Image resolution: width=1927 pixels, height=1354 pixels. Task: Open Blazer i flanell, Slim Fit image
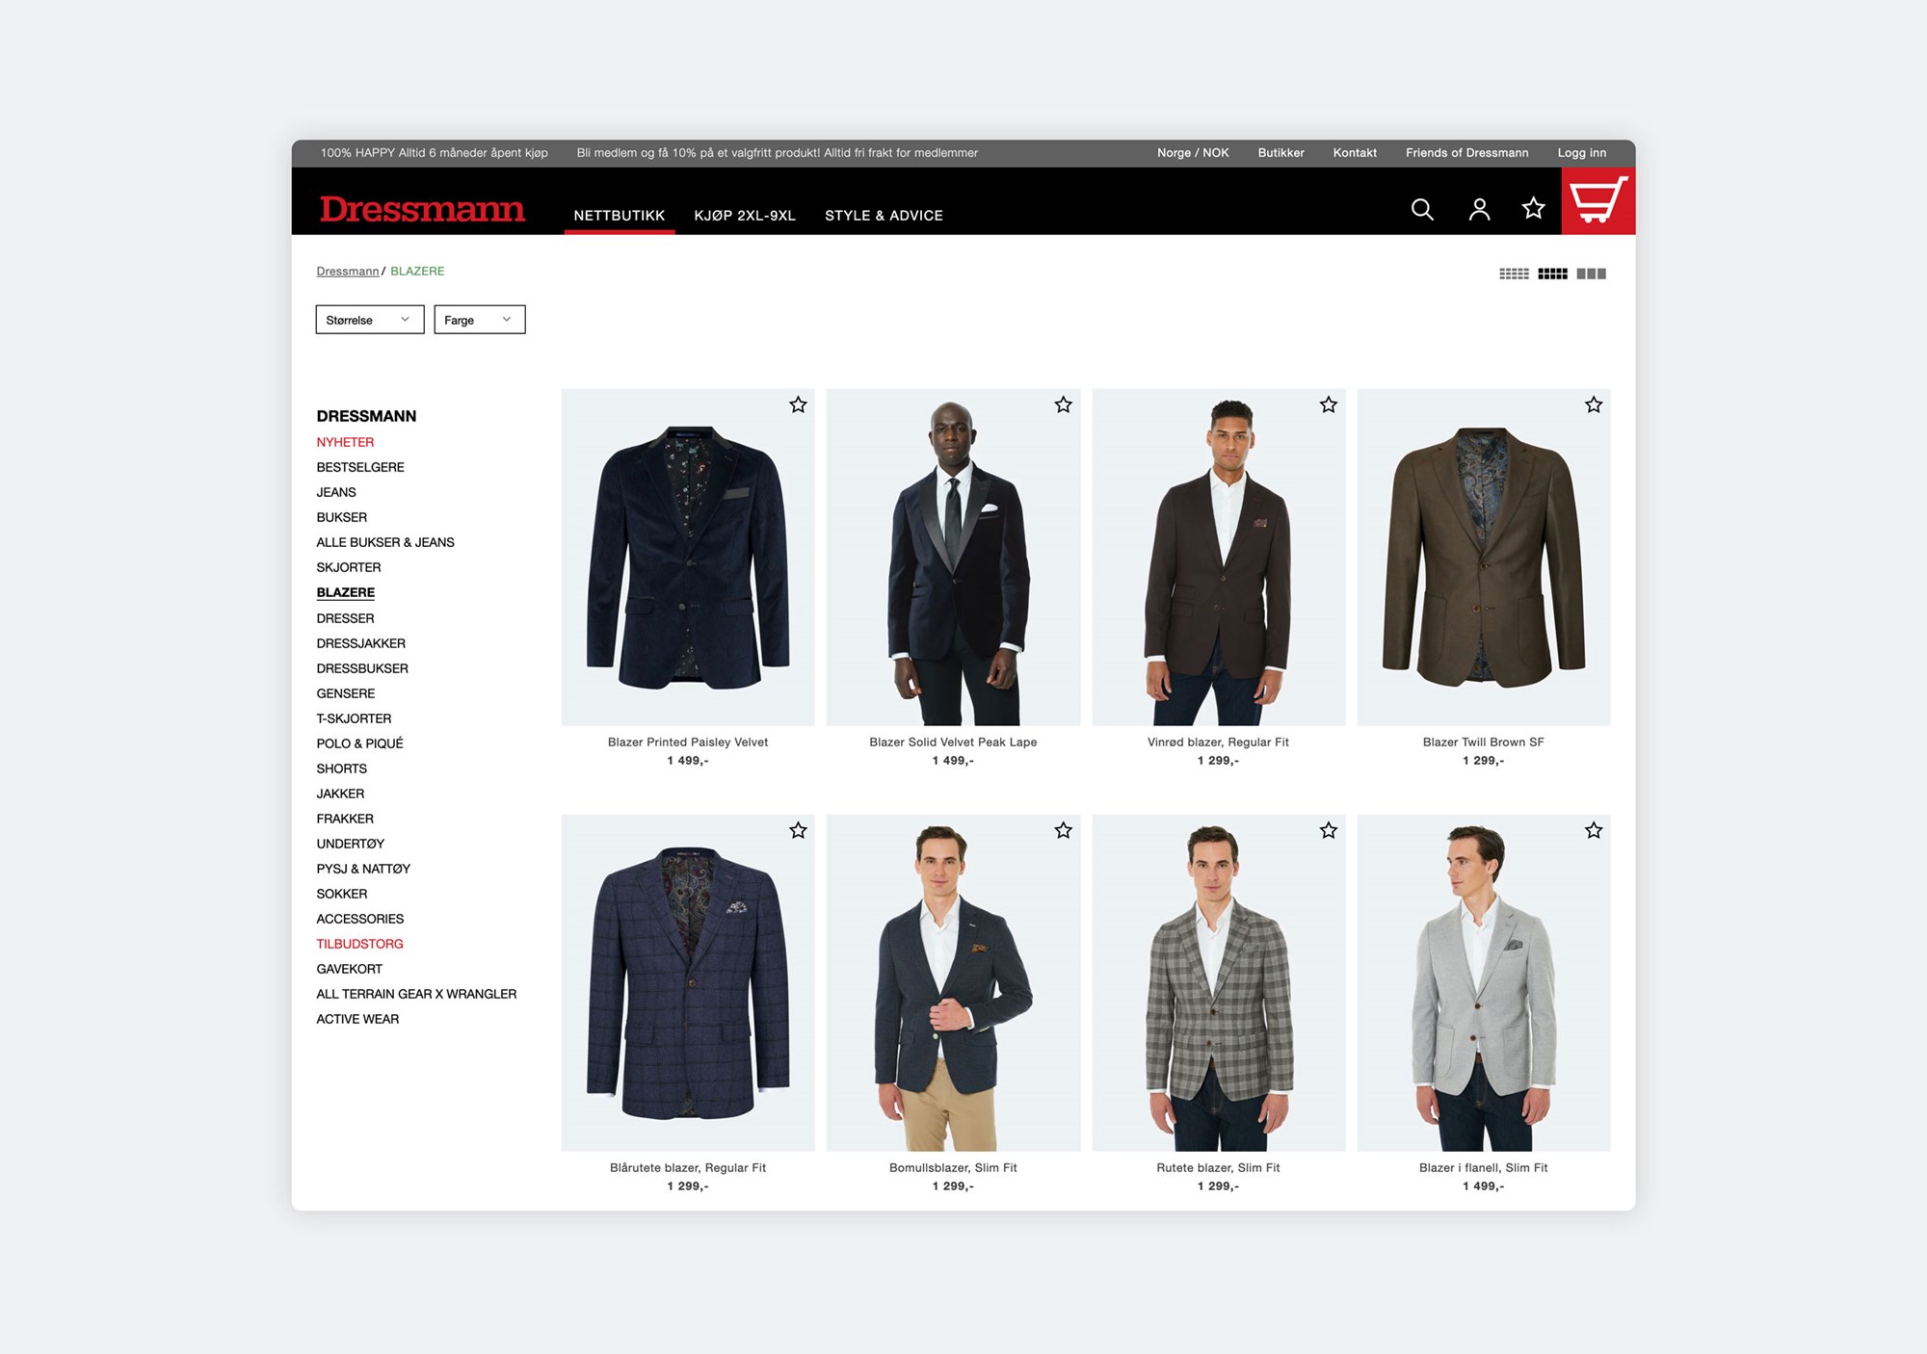tap(1484, 982)
